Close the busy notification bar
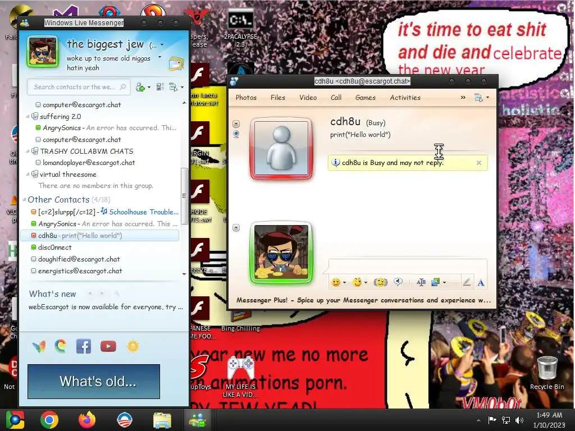Viewport: 575px width, 431px height. point(478,163)
